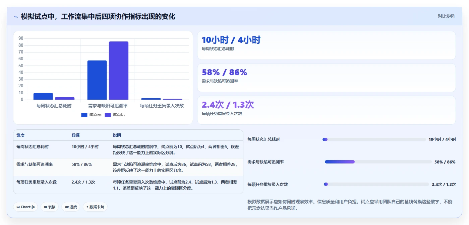Click the 试点前 bar for 需求与缺陷可追溯率
The image size is (469, 225).
point(97,80)
